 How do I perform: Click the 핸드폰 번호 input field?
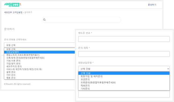click(x=124, y=39)
